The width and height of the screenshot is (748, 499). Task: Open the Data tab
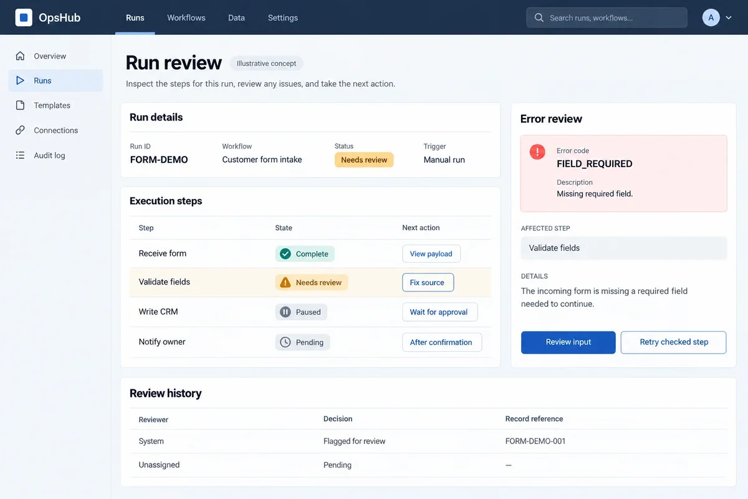click(236, 18)
